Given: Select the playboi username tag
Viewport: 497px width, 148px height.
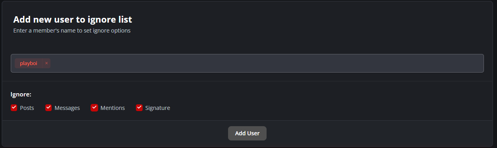Looking at the screenshot, I should click(29, 63).
